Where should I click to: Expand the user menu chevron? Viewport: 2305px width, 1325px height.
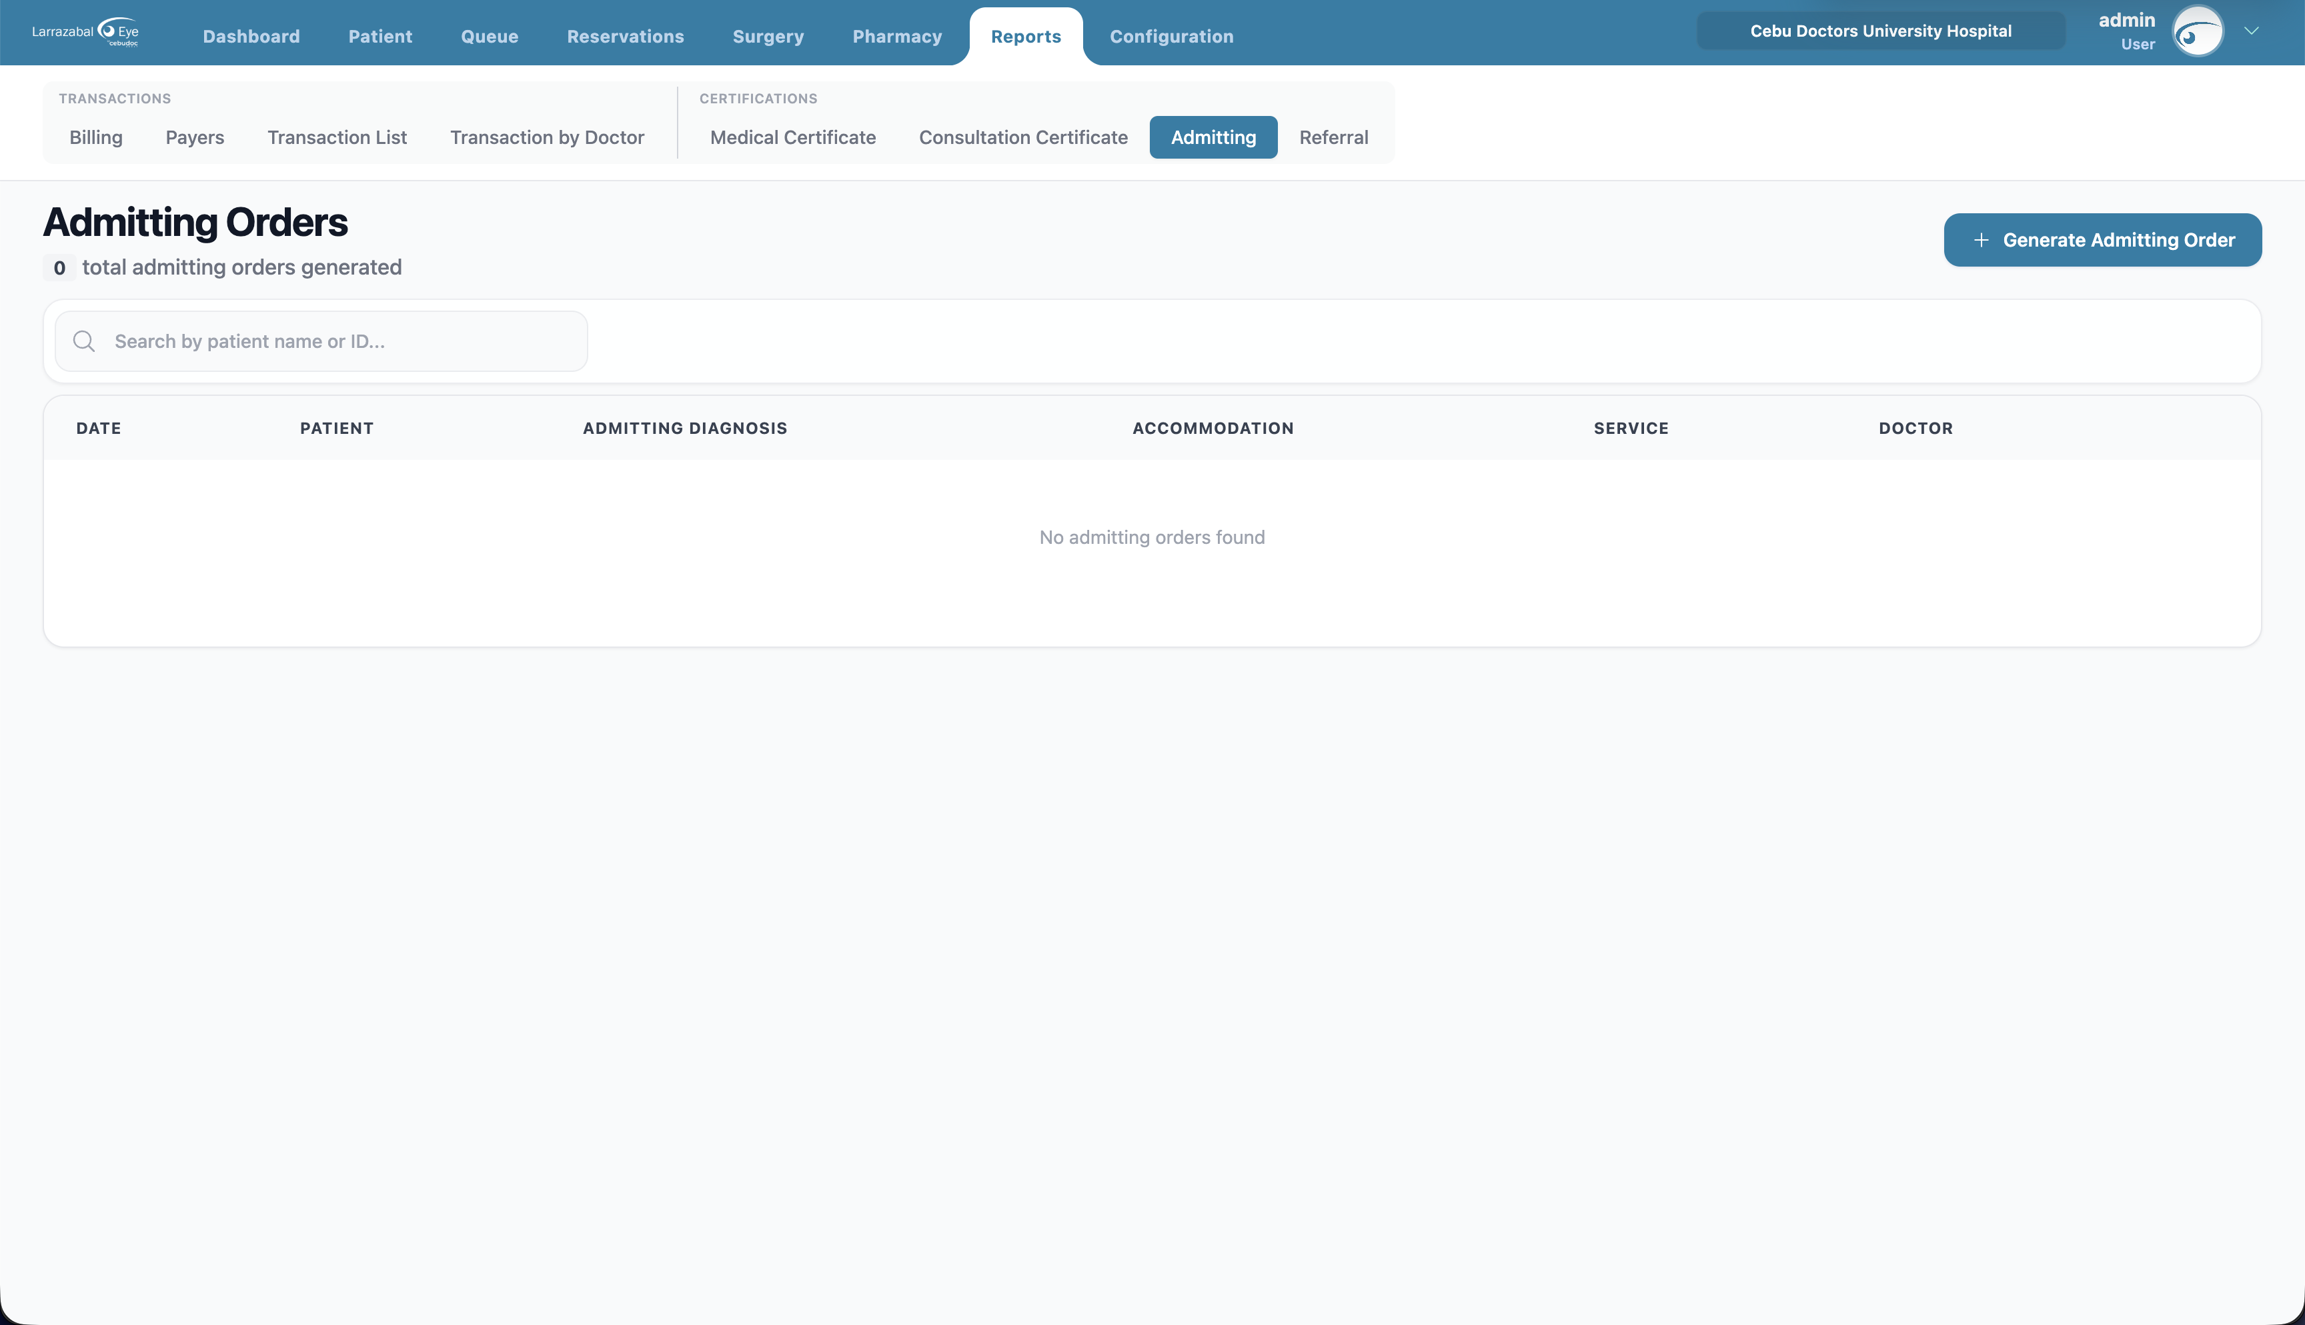click(x=2251, y=31)
